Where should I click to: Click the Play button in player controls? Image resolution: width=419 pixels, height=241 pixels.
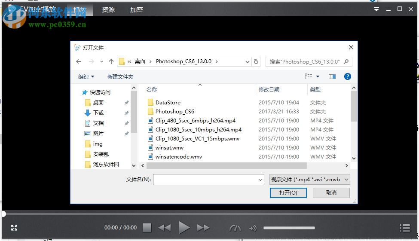click(184, 228)
